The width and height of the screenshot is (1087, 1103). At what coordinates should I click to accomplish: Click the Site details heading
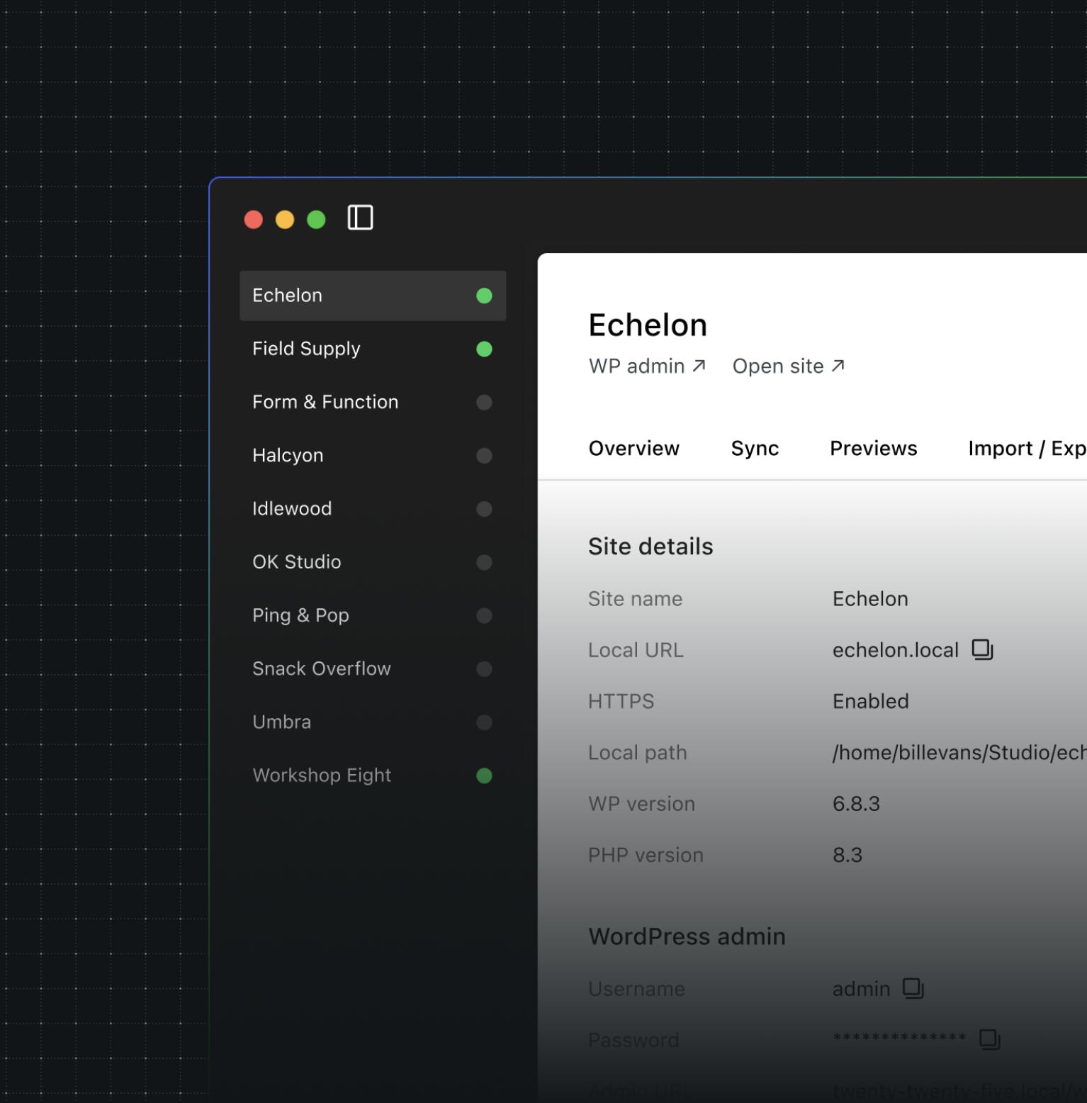[x=650, y=546]
